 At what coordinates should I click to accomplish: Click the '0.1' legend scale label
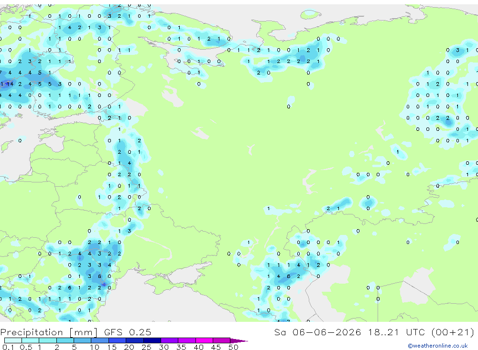point(8,347)
